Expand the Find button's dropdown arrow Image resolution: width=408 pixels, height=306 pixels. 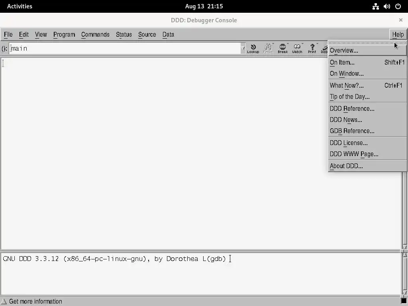273,44
